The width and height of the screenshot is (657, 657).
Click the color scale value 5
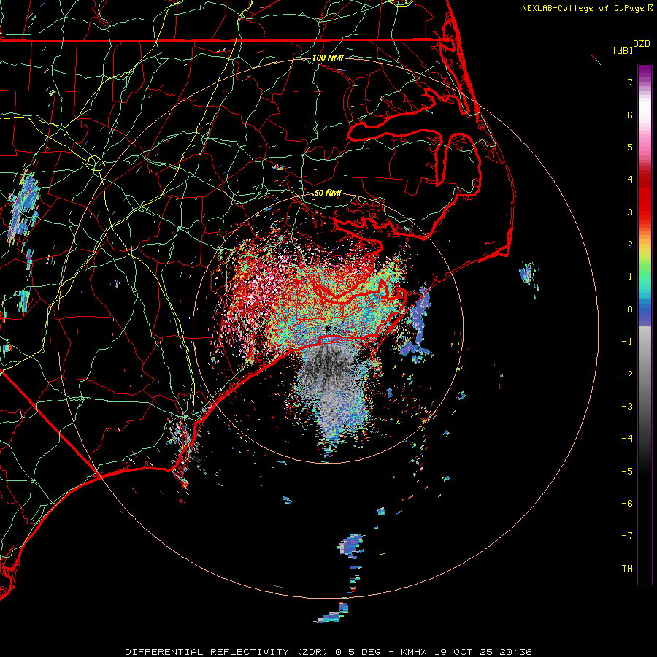[x=630, y=147]
